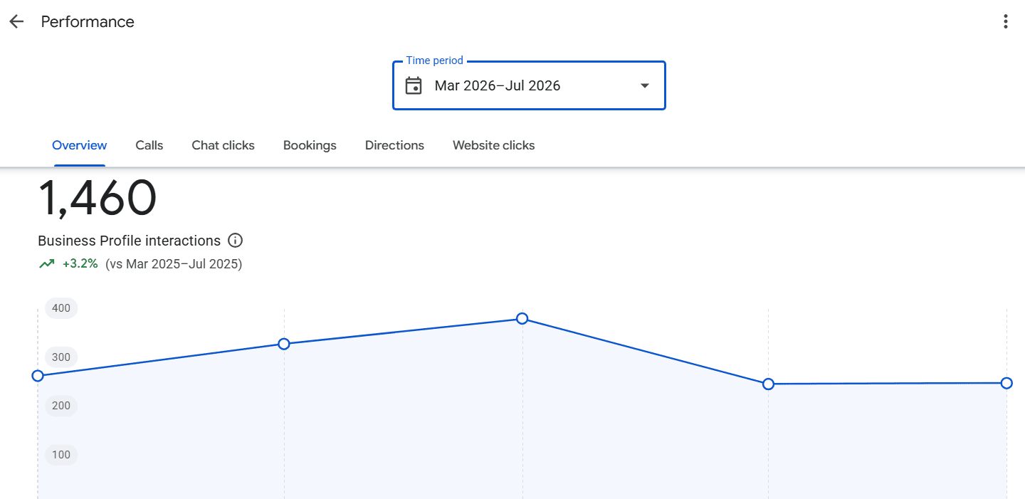Click the 200 axis label
This screenshot has height=499, width=1025.
tap(61, 406)
